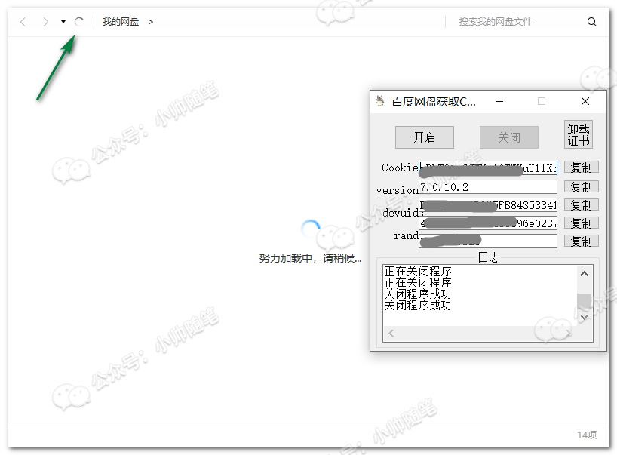Screen dimensions: 617x455
Task: Expand the chevron after 我的网盘
Action: point(151,22)
